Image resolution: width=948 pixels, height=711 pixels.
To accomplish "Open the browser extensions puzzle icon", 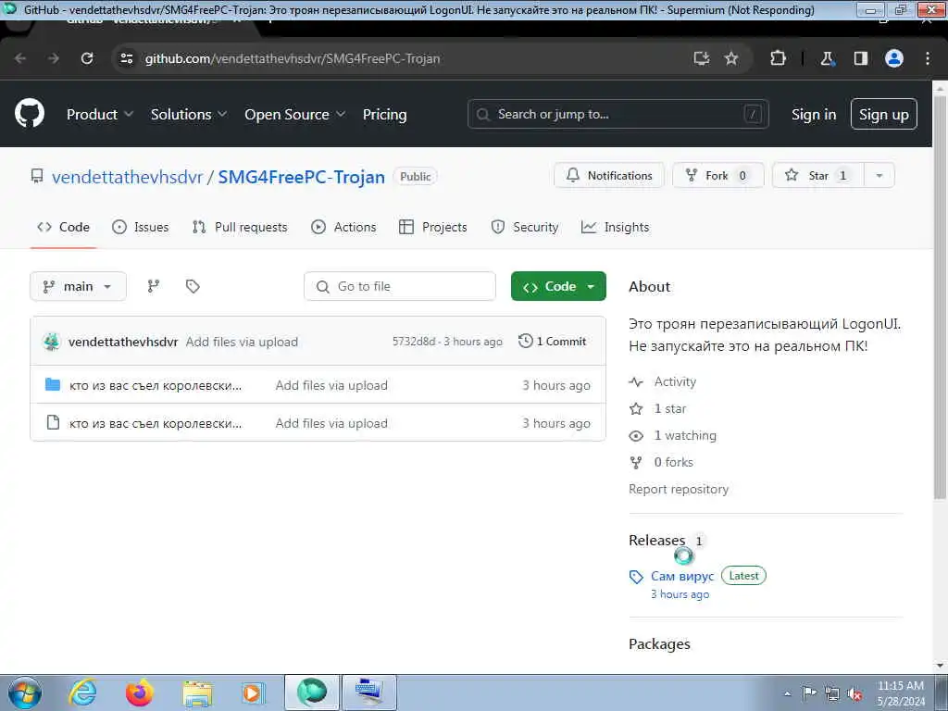I will [x=778, y=58].
